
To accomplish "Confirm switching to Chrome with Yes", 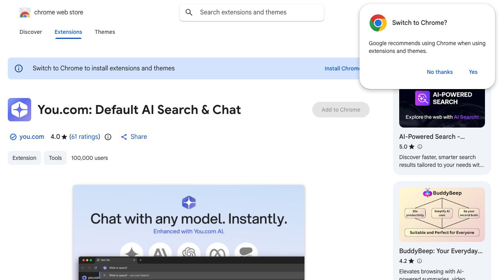I will [473, 72].
